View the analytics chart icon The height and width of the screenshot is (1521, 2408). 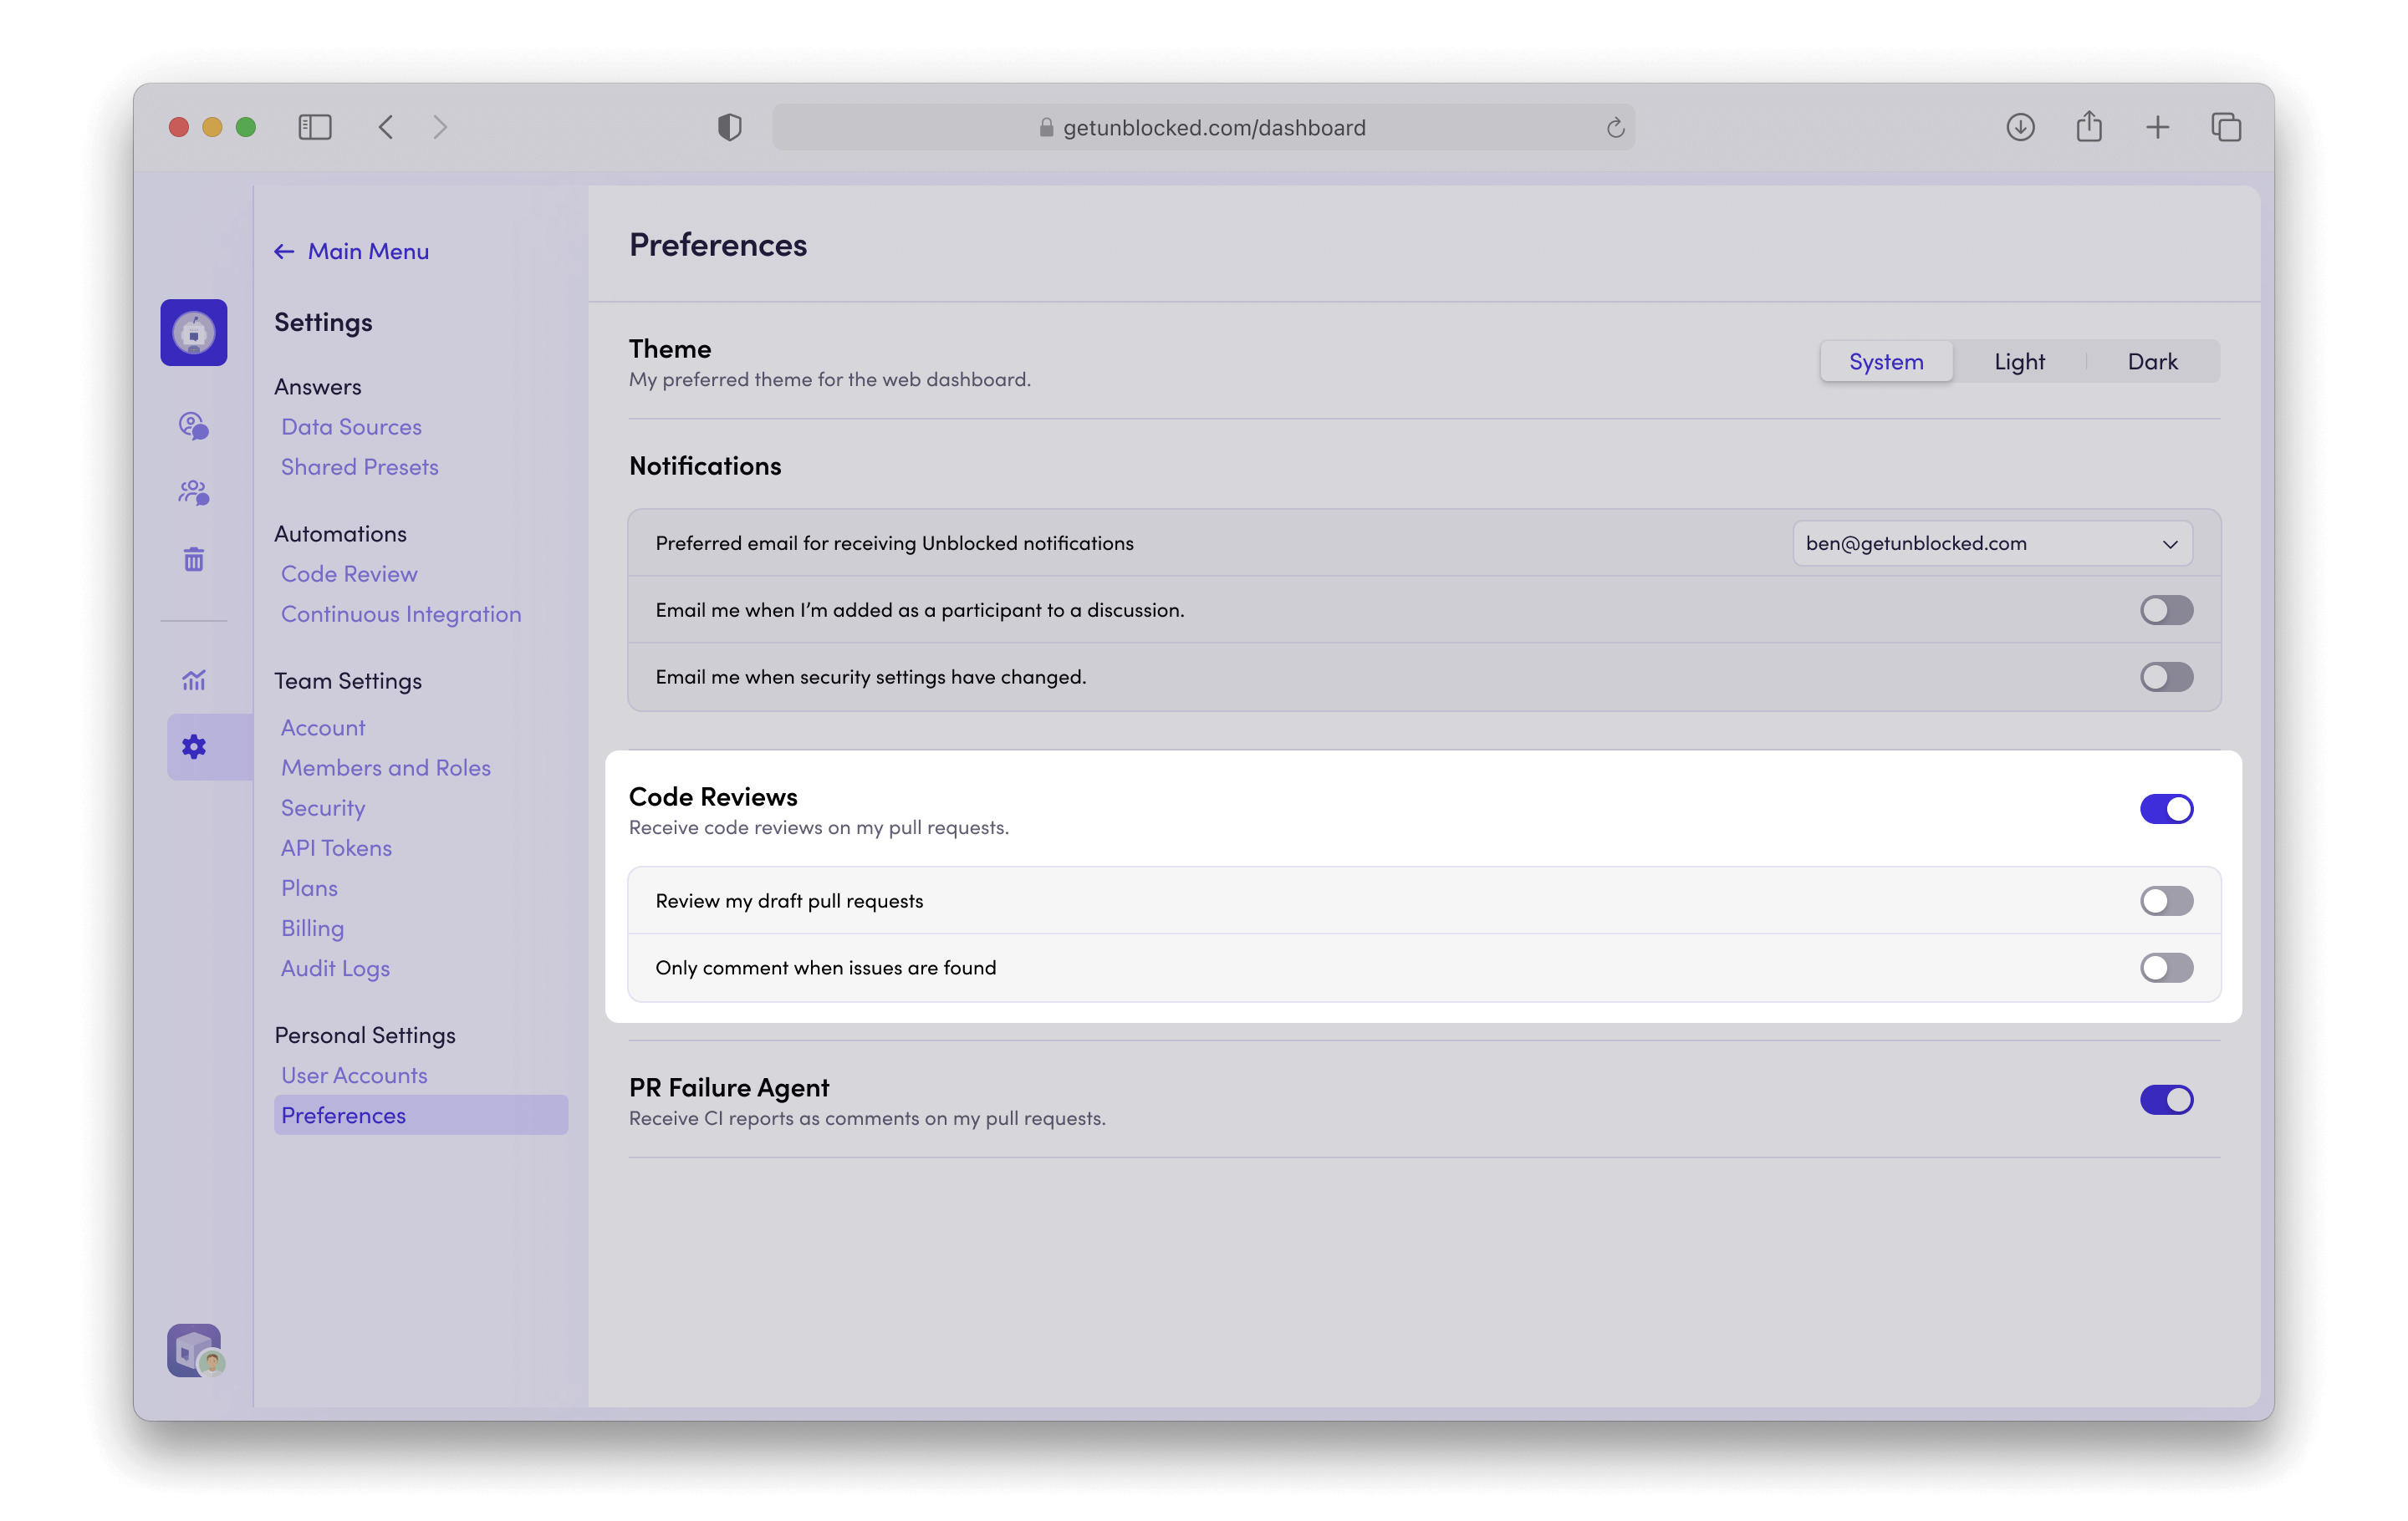pos(193,679)
